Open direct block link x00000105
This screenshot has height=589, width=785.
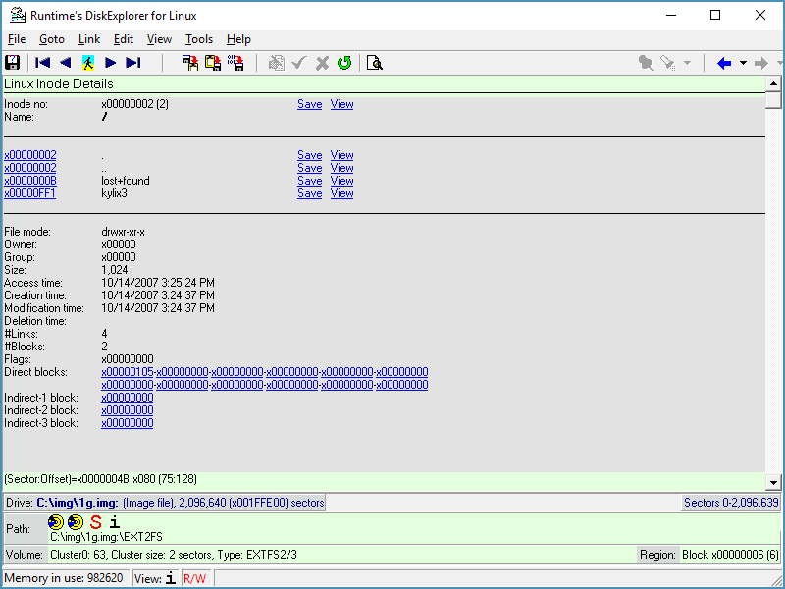point(128,372)
